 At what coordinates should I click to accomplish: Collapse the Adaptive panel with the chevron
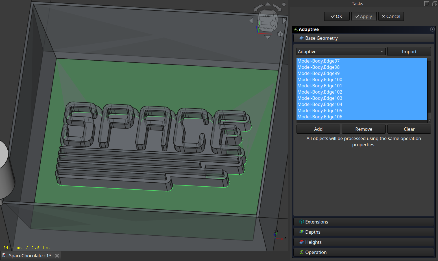[432, 29]
